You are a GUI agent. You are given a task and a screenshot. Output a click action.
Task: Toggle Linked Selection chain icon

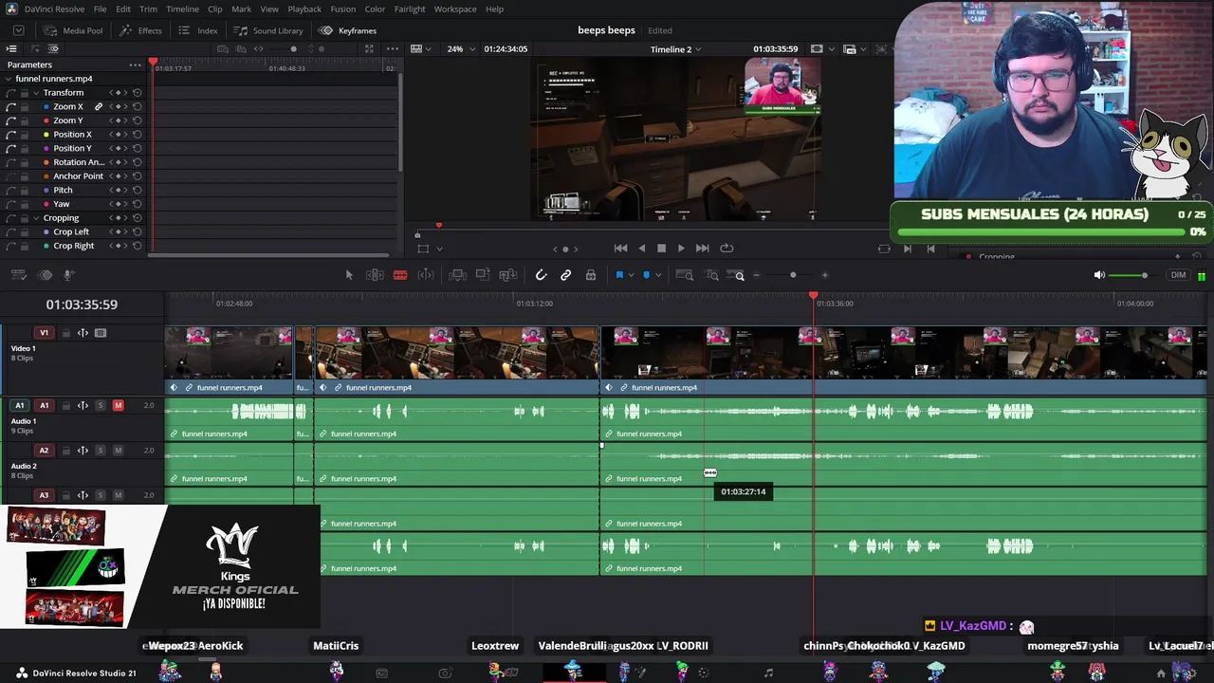point(565,275)
